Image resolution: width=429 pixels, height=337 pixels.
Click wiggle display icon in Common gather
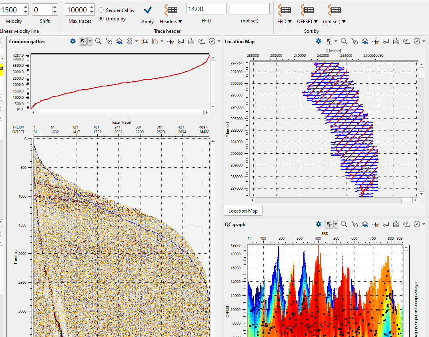pyautogui.click(x=130, y=41)
